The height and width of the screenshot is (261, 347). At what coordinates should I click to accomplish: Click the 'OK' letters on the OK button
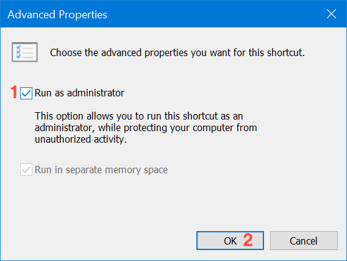pos(230,241)
